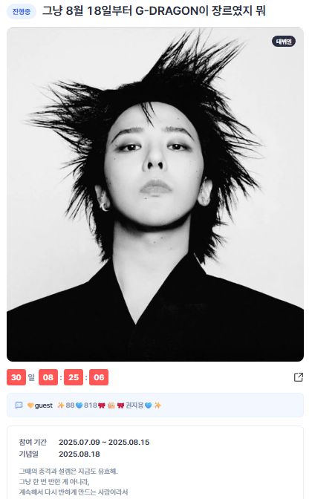Viewport: 312px width, 499px height.
Task: Select the 2025.07.09 ~ 2025.08.15 participation period
Action: click(104, 442)
